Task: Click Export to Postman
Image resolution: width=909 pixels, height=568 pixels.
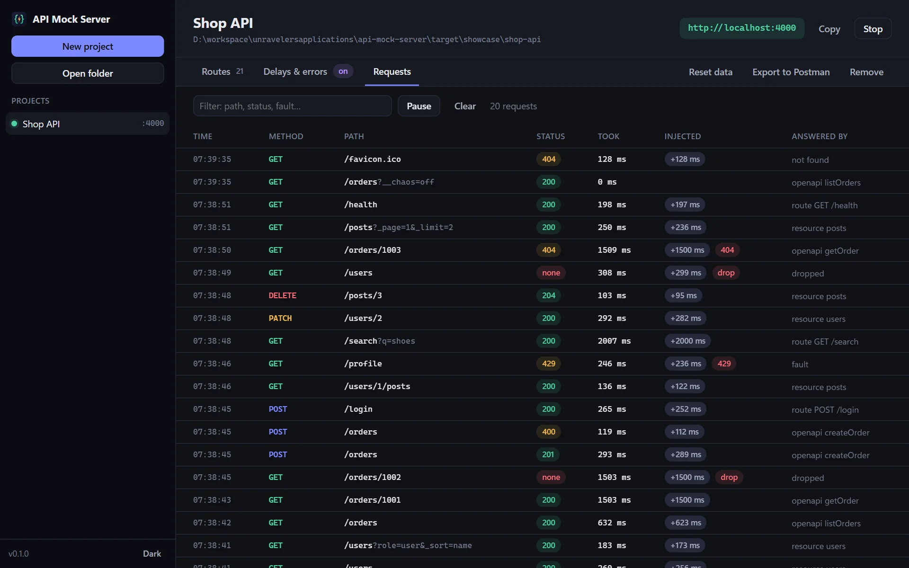Action: click(x=791, y=72)
